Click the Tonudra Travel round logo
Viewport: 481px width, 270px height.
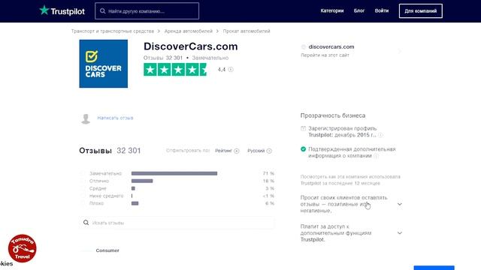pos(22,248)
